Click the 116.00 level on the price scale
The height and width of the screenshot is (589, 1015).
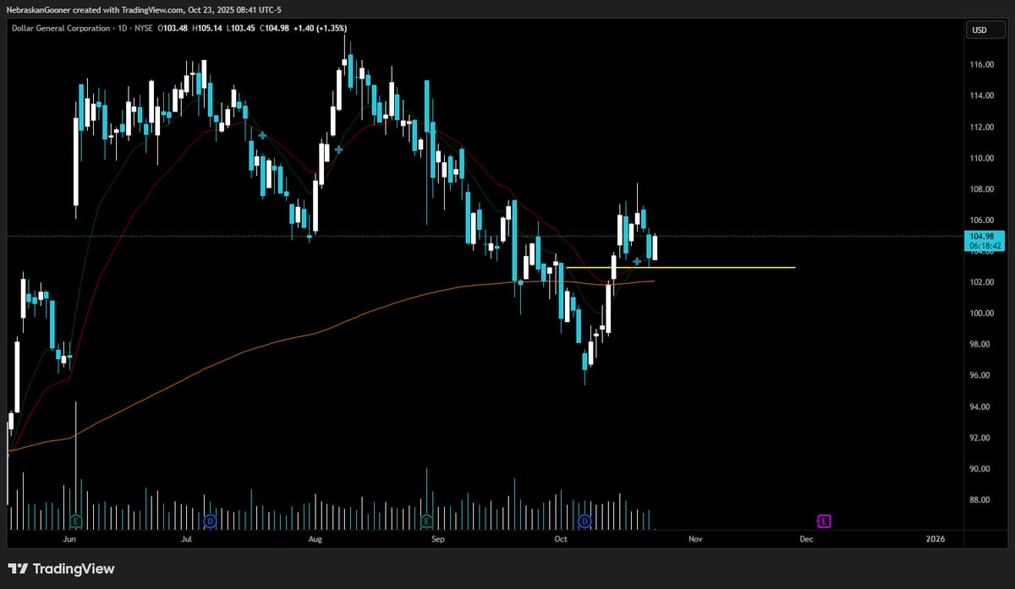(x=982, y=63)
